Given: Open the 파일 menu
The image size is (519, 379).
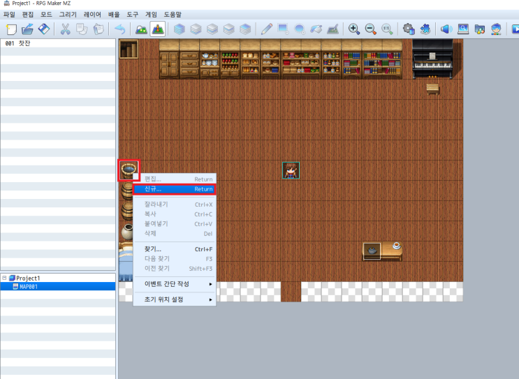Looking at the screenshot, I should 9,15.
